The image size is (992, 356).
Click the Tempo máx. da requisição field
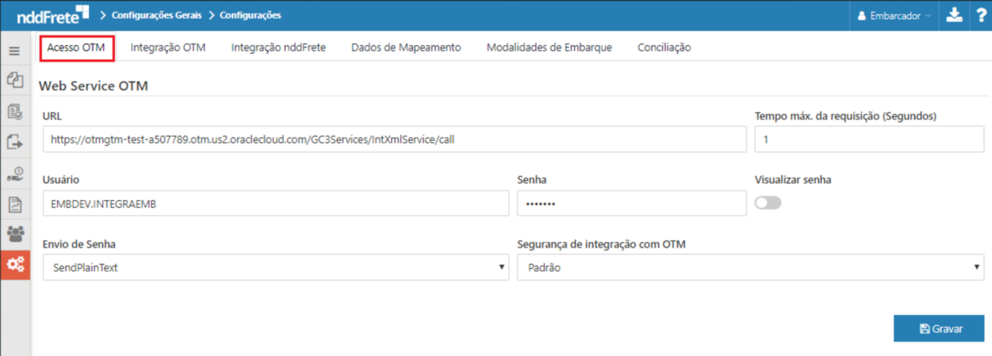tap(869, 139)
